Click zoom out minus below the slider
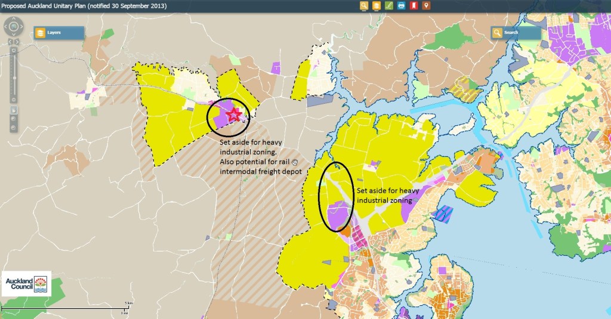Screen dimensions: 611x319 13,99
